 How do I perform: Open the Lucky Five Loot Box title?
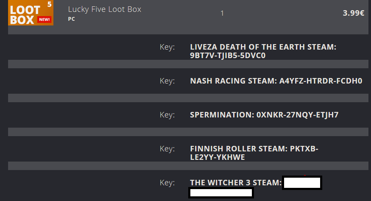pos(104,9)
